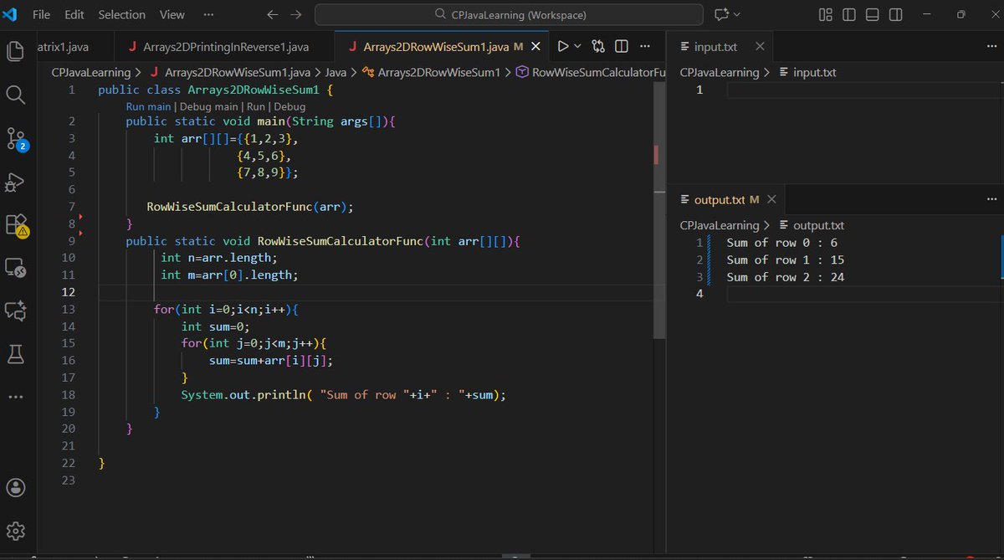
Task: Open the Accounts icon at the bottom
Action: tap(16, 487)
